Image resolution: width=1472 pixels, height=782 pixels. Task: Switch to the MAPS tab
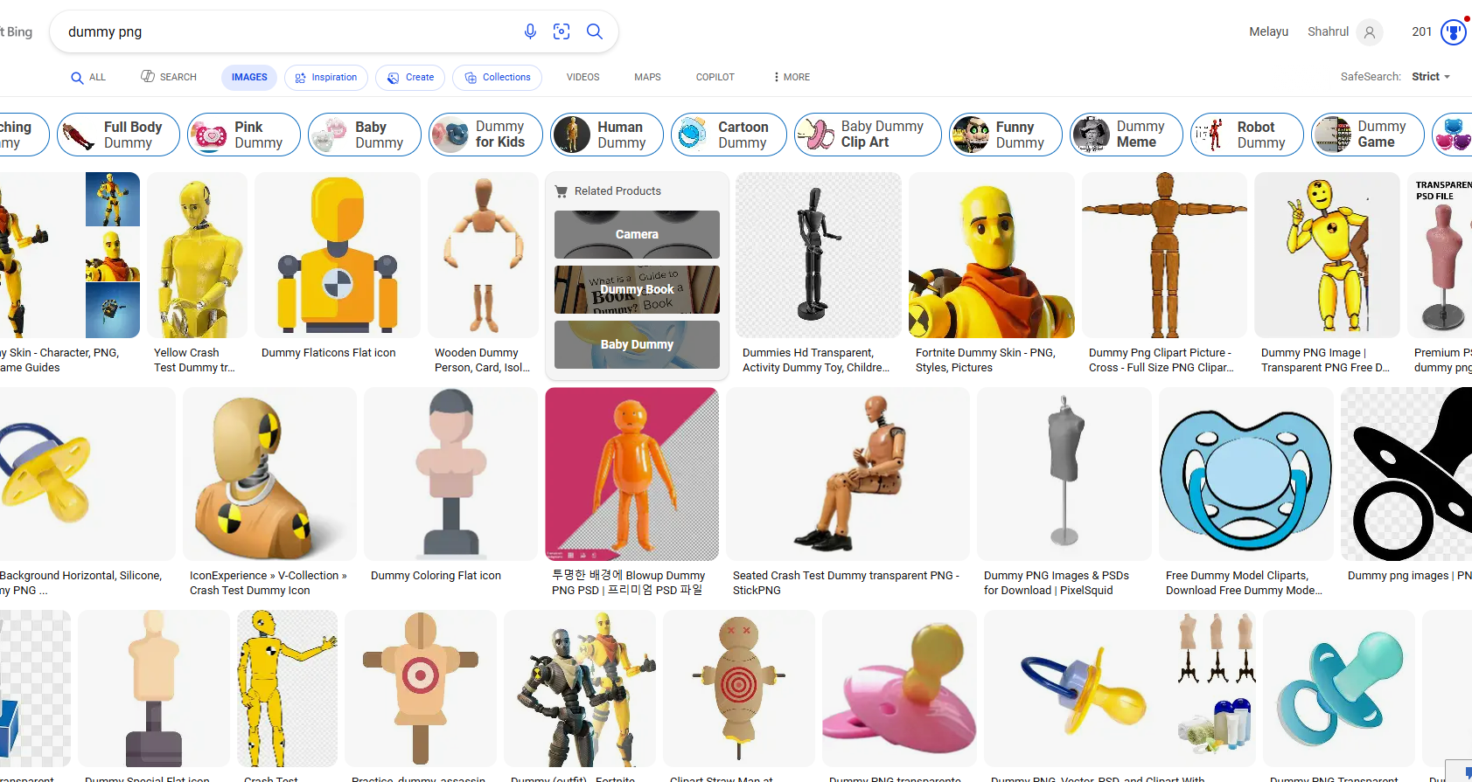647,78
